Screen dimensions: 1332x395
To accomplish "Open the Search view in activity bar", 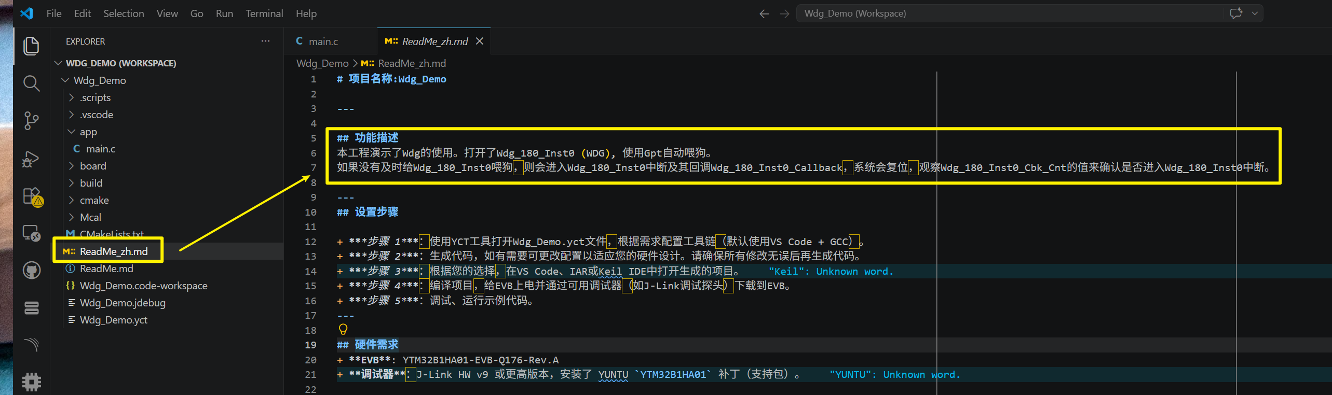I will click(31, 83).
